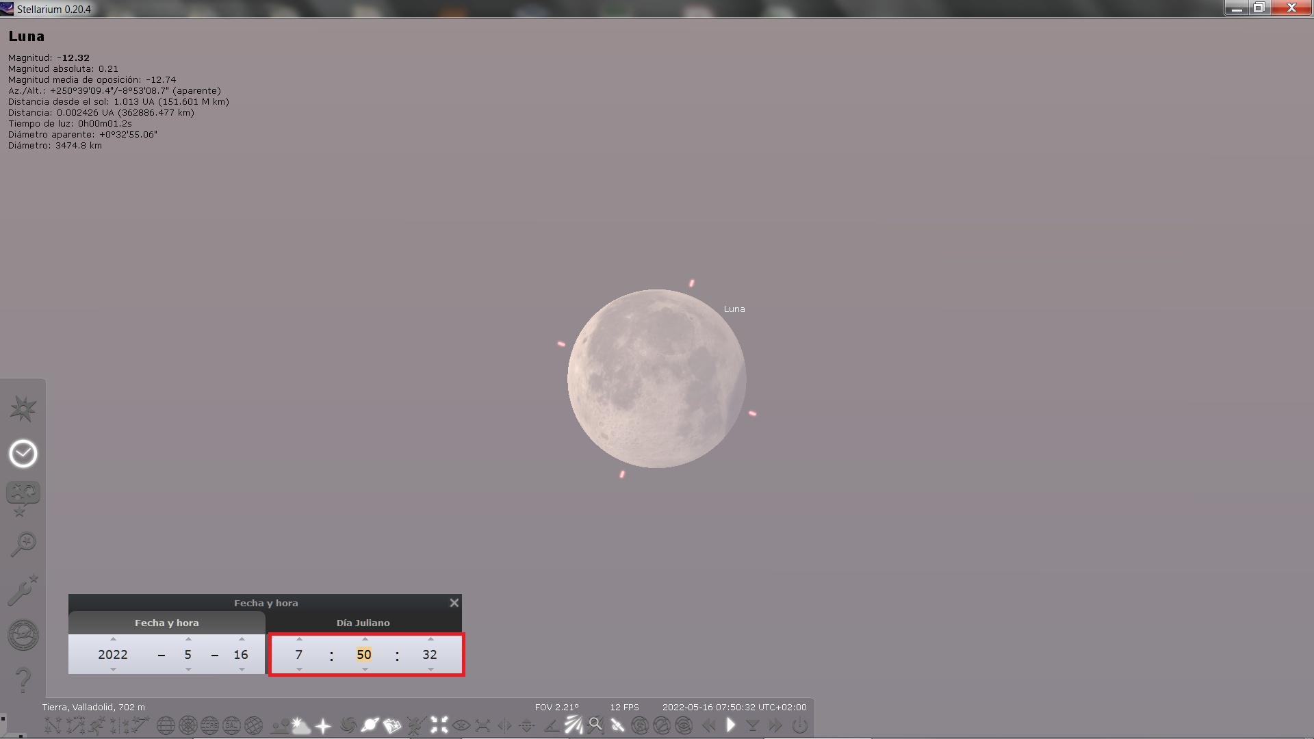Viewport: 1314px width, 739px height.
Task: Click last of three circular oculars icons
Action: 684,725
